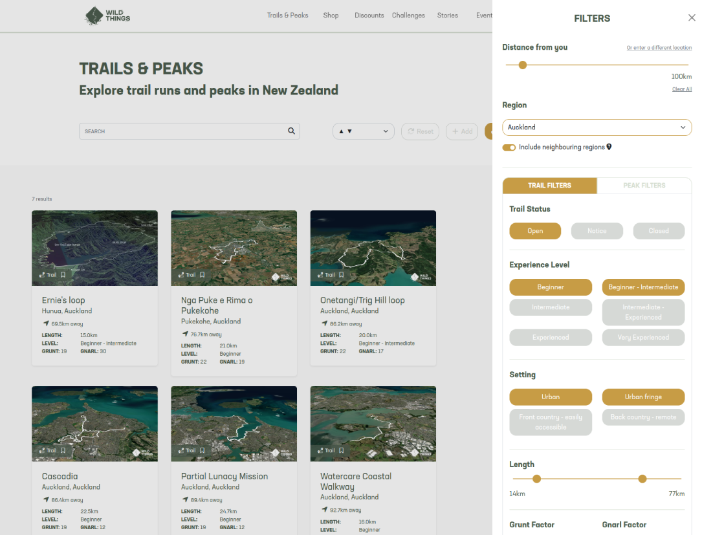Viewport: 702px width, 535px height.
Task: Open the Shop menu item
Action: 331,16
